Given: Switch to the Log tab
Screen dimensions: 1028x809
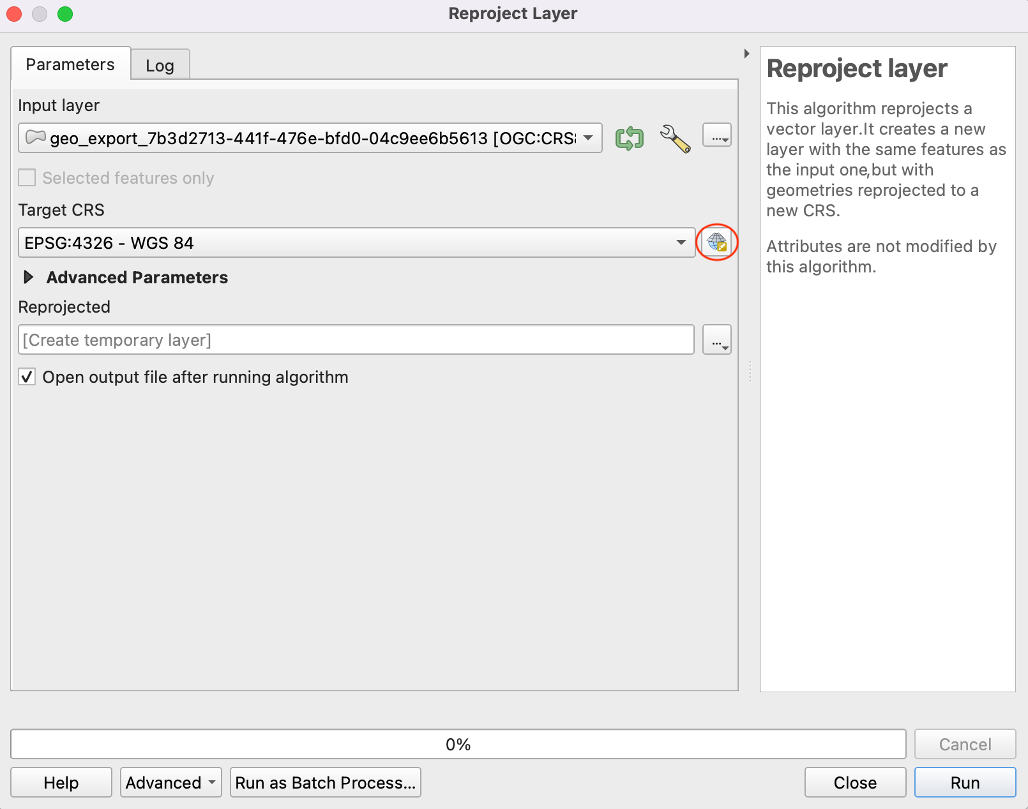Looking at the screenshot, I should (x=160, y=66).
